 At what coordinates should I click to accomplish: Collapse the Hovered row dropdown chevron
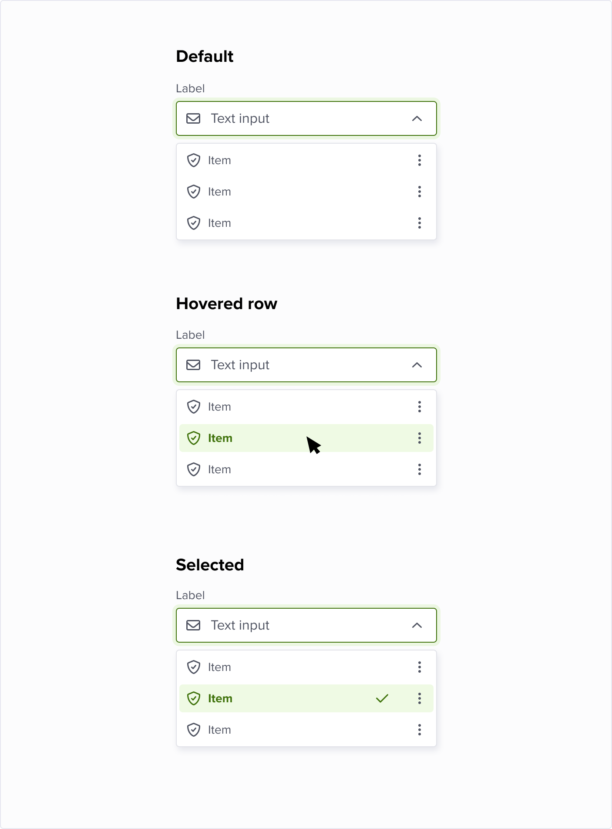417,365
